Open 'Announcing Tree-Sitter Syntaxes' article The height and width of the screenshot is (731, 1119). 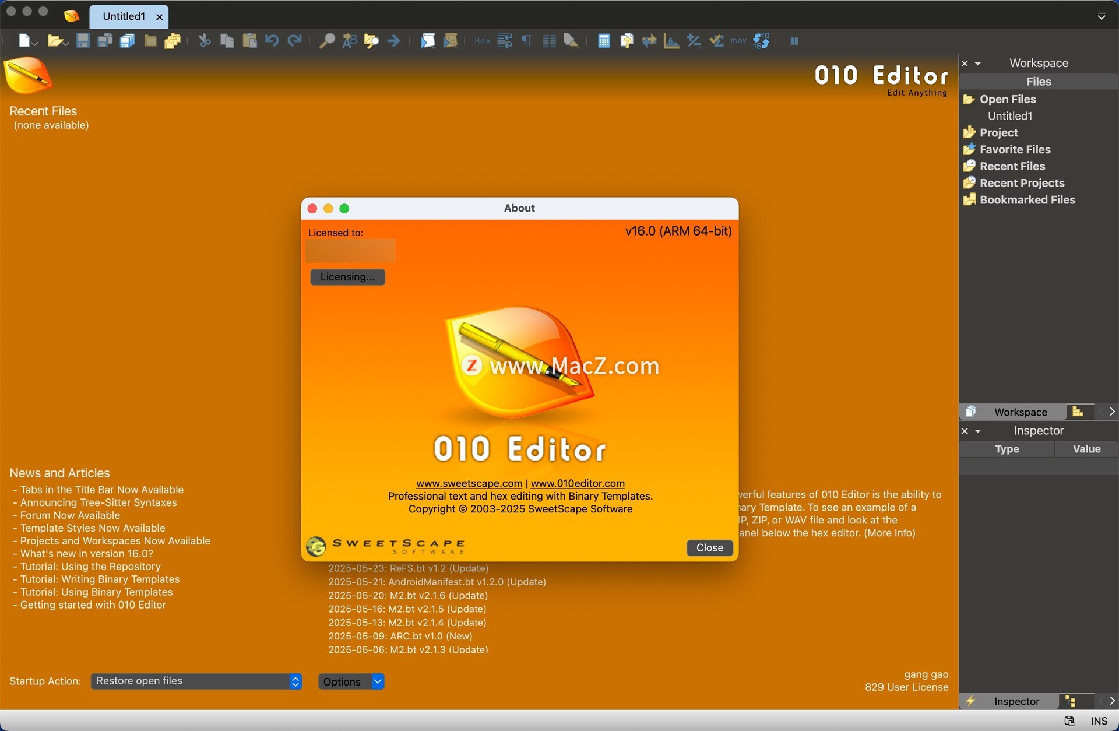point(98,502)
